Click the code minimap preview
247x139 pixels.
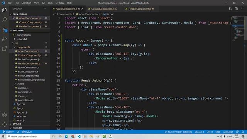click(x=238, y=28)
